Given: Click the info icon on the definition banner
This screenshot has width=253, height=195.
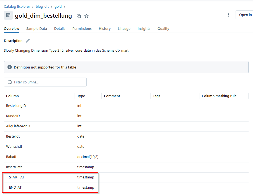Looking at the screenshot, I should click(10, 67).
